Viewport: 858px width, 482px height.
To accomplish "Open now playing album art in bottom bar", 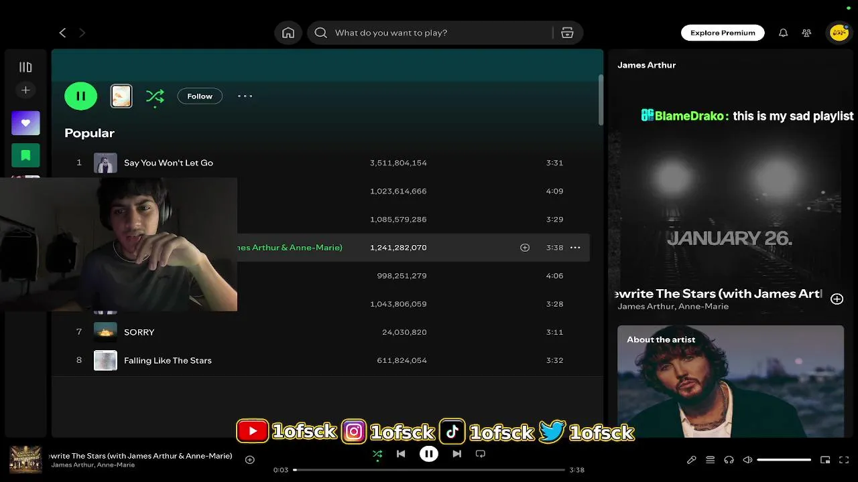I will click(25, 459).
